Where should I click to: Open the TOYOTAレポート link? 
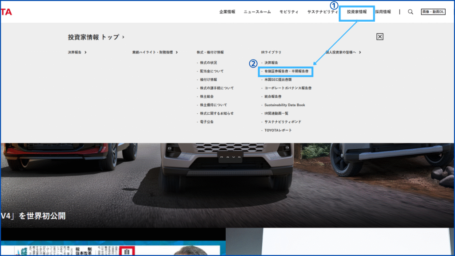click(x=278, y=130)
